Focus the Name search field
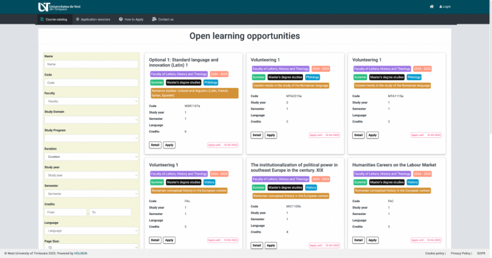Image resolution: width=492 pixels, height=258 pixels. point(91,64)
